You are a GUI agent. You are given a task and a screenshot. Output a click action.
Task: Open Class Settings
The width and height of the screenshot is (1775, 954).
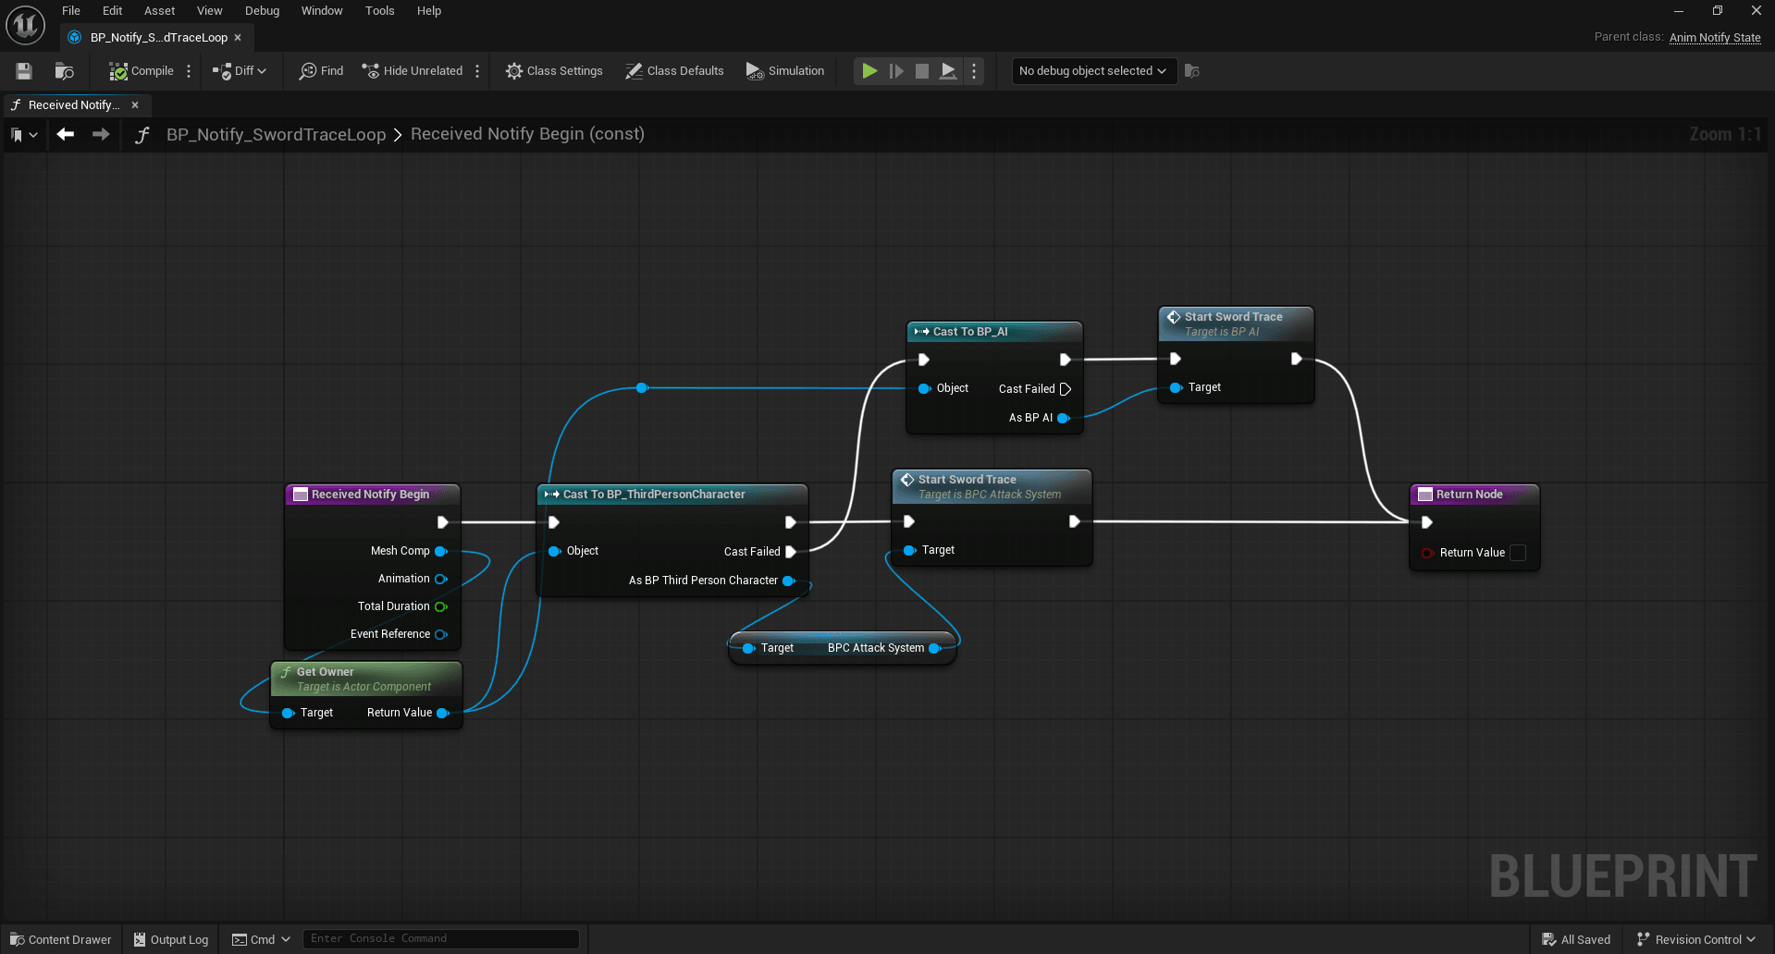pyautogui.click(x=554, y=71)
